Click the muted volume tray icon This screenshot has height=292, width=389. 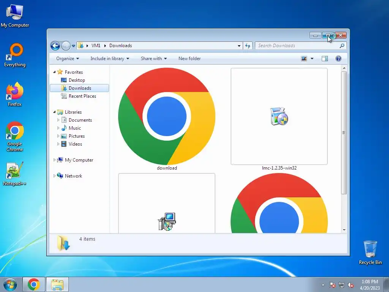tap(351, 285)
